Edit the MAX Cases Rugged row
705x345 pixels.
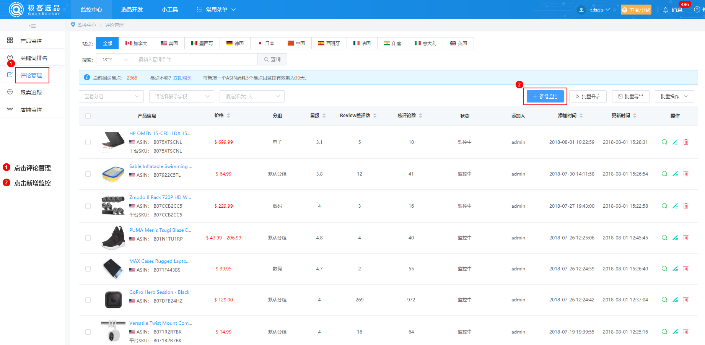[675, 269]
